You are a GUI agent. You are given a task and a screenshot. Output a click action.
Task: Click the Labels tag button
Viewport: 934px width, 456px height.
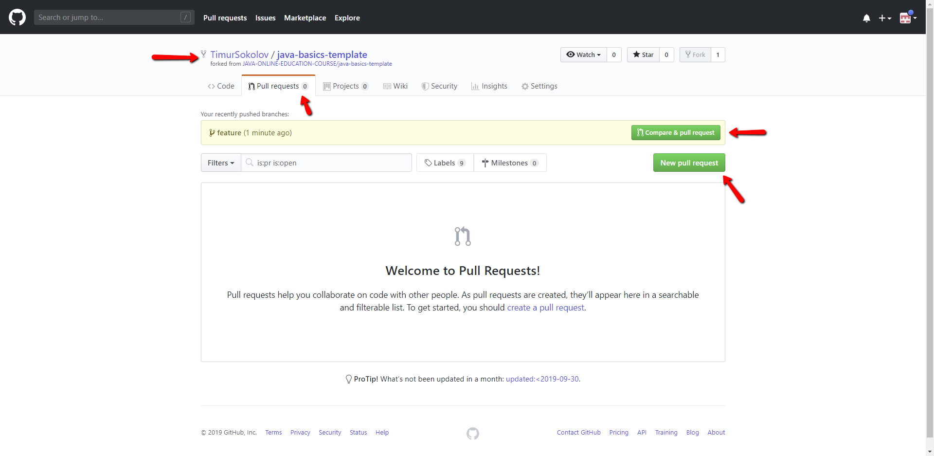445,163
